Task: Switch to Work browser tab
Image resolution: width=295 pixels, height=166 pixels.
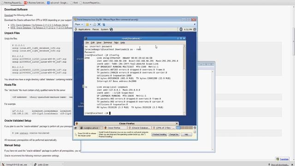Action: (74, 3)
